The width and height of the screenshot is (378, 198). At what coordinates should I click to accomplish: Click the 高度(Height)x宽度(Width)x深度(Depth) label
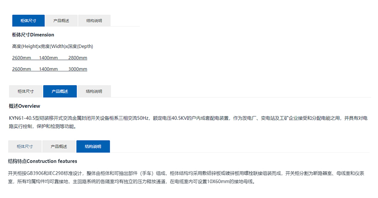[x=52, y=46]
